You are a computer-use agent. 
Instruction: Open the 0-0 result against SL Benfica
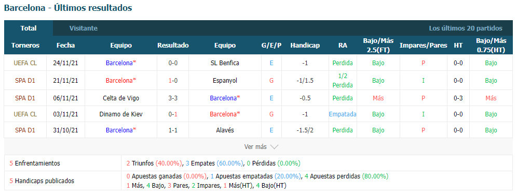point(173,63)
